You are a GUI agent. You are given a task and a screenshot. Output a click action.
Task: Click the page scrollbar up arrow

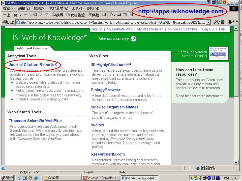point(236,28)
